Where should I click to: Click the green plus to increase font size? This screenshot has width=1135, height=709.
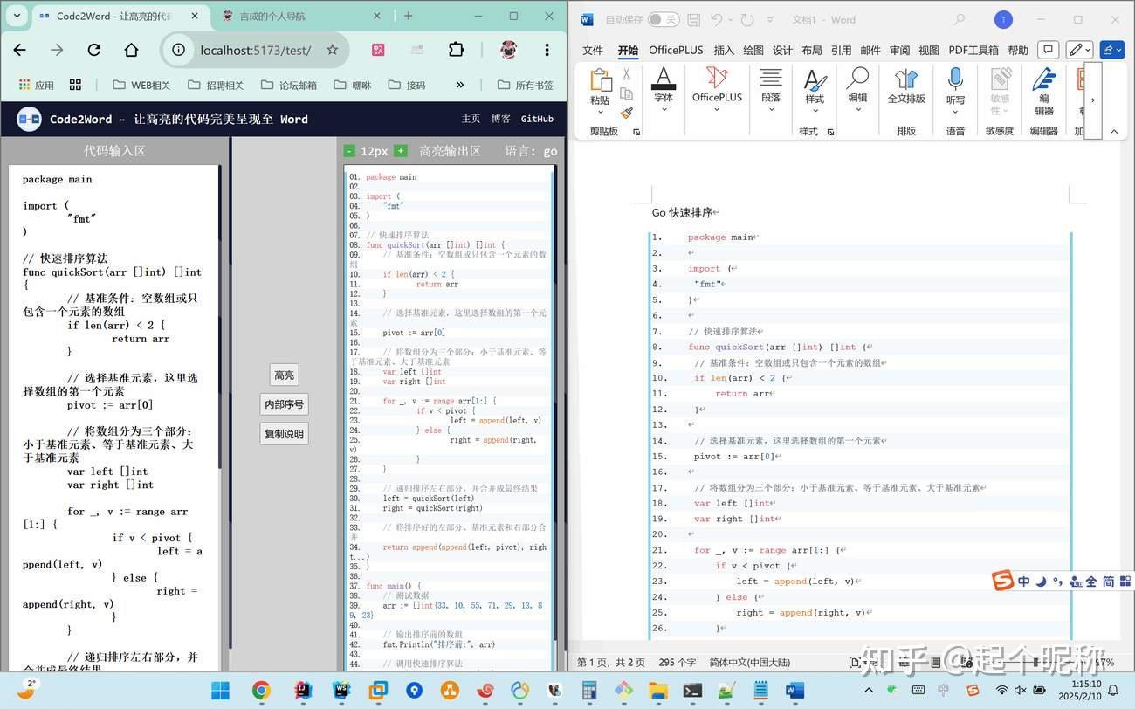click(x=401, y=150)
